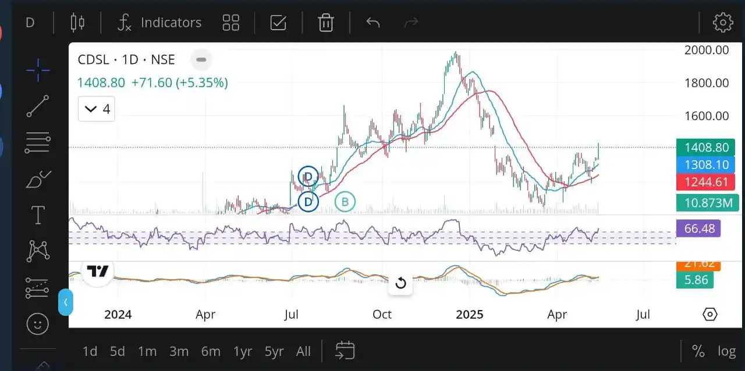
Task: Click the 1408.80 current price label
Action: click(706, 147)
